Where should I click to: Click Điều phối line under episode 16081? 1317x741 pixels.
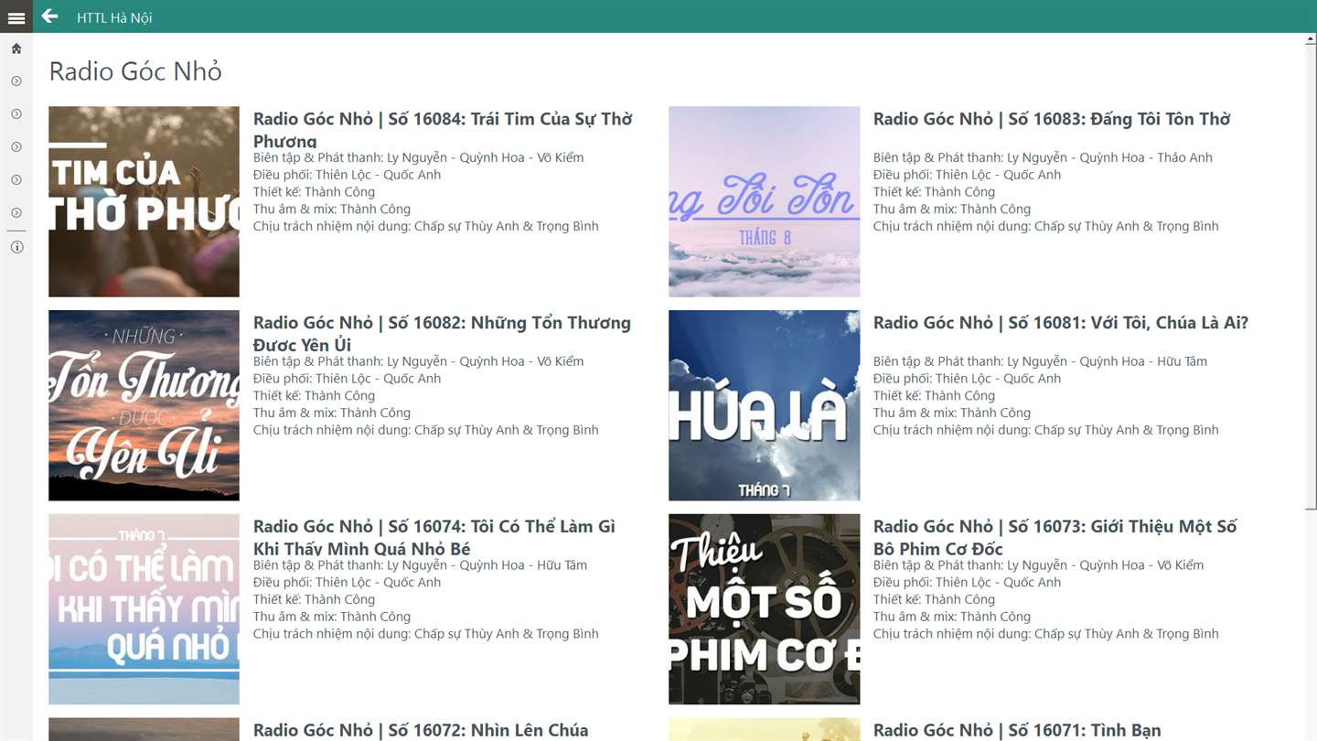pyautogui.click(x=967, y=379)
